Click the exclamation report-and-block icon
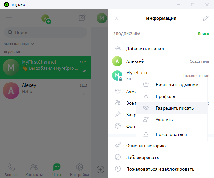The image size is (214, 178). click(118, 169)
